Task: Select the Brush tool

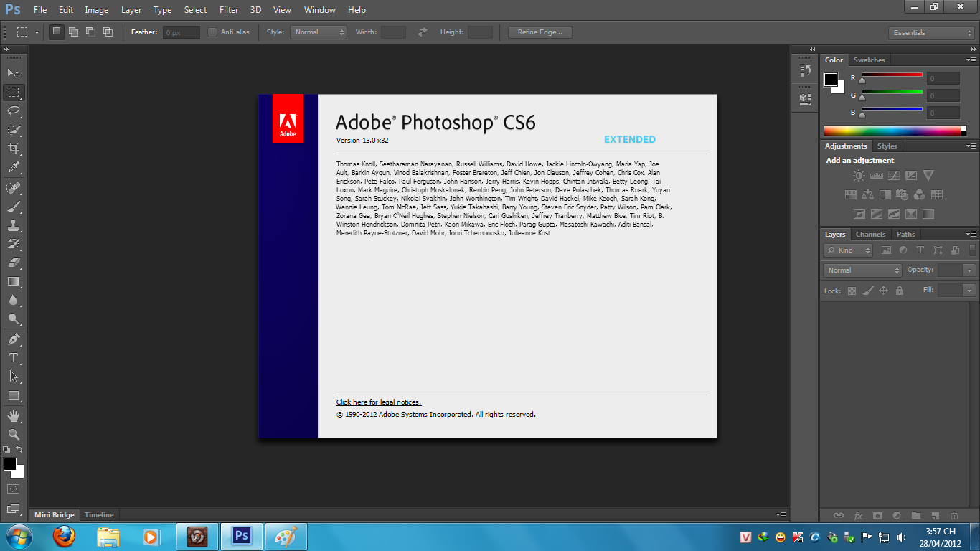Action: [14, 207]
